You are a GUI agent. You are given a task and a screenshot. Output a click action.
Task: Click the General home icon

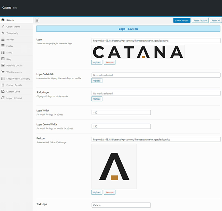(3, 20)
